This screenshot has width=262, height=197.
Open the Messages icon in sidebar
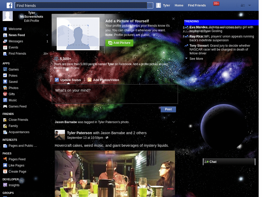pos(5,41)
